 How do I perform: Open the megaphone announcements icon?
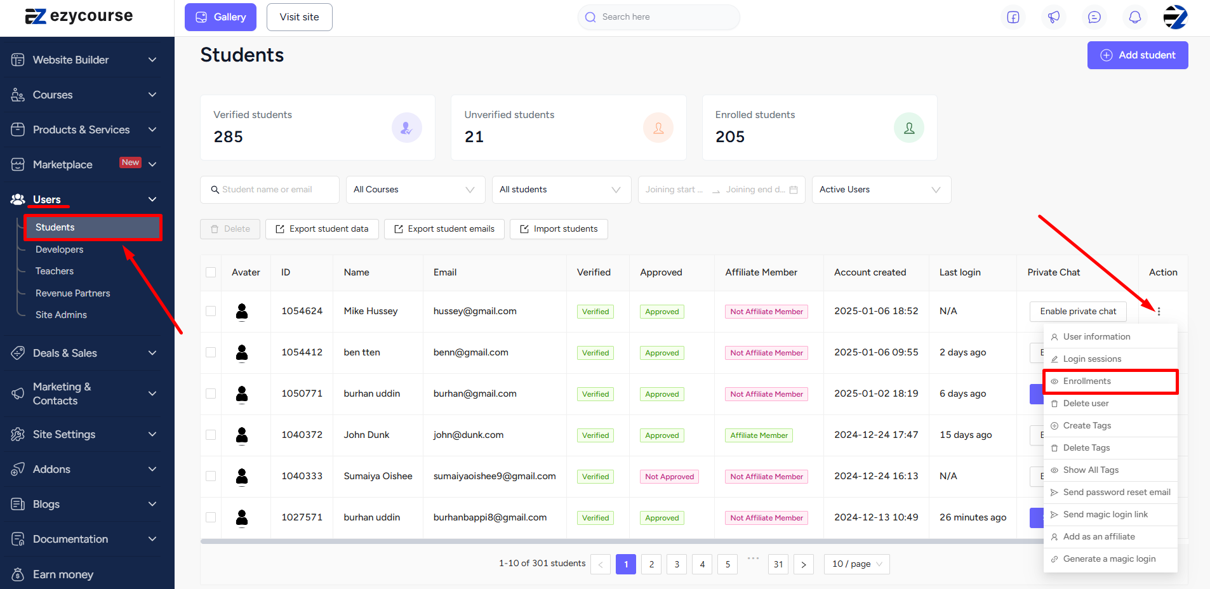[1054, 17]
